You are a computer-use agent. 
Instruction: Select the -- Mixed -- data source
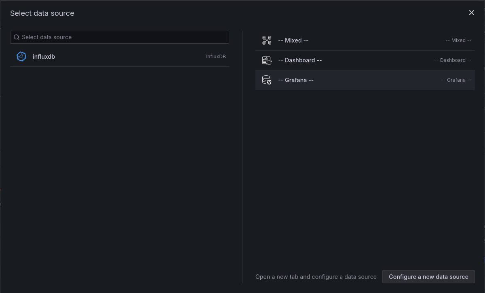click(x=365, y=40)
